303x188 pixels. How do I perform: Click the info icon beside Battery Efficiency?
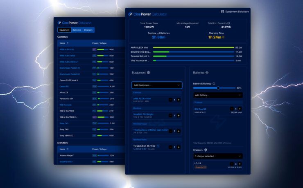(x=214, y=84)
